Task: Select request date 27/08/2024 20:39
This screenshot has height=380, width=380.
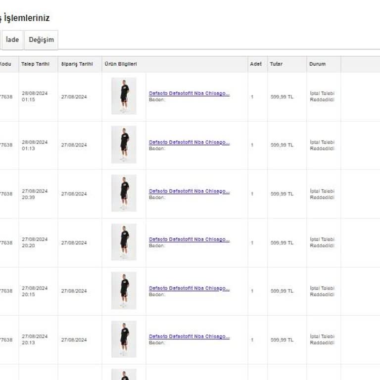Action: tap(35, 194)
